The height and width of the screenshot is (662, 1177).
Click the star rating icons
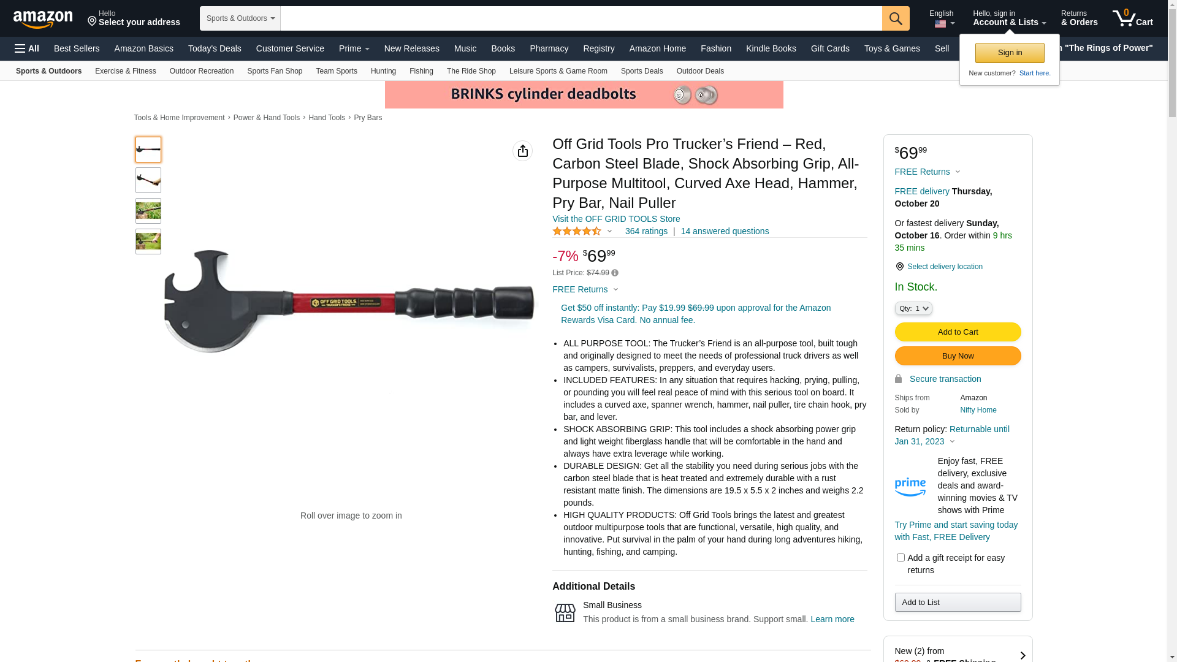[x=577, y=231]
